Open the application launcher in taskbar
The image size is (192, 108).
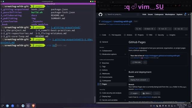pos(2,106)
